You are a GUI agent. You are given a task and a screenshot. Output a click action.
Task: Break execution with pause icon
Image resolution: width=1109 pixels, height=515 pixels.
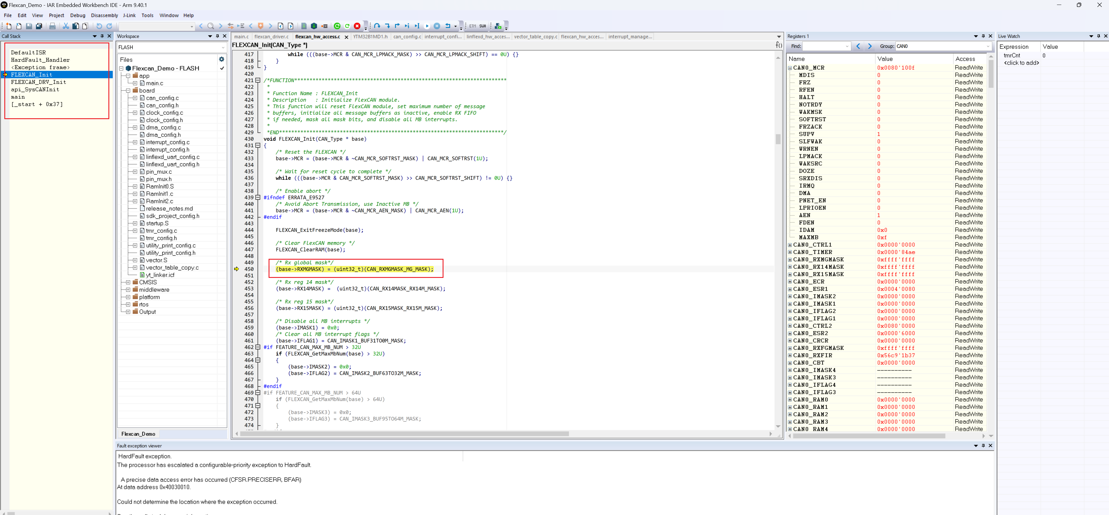tap(437, 26)
